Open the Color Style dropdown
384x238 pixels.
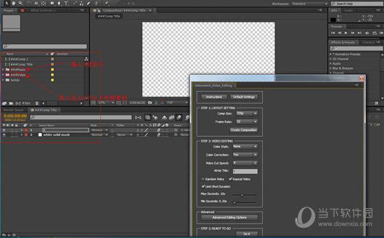coord(245,147)
